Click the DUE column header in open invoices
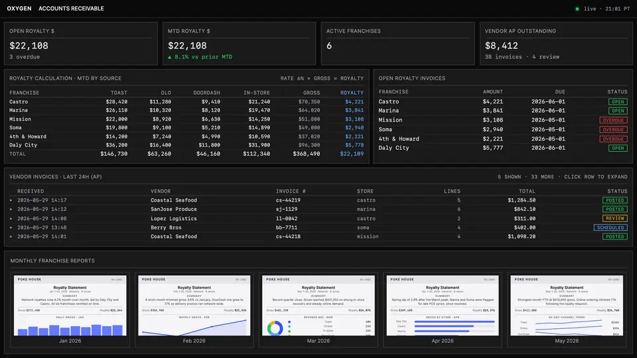This screenshot has width=637, height=358. (x=560, y=91)
